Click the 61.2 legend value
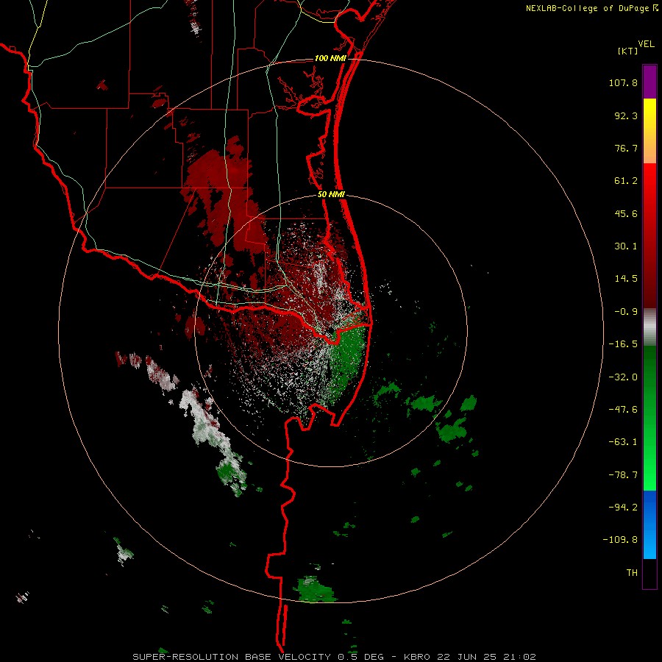The image size is (662, 662). coord(626,181)
